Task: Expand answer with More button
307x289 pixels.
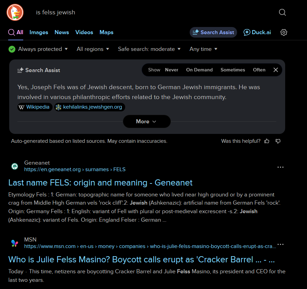Action: (x=147, y=122)
